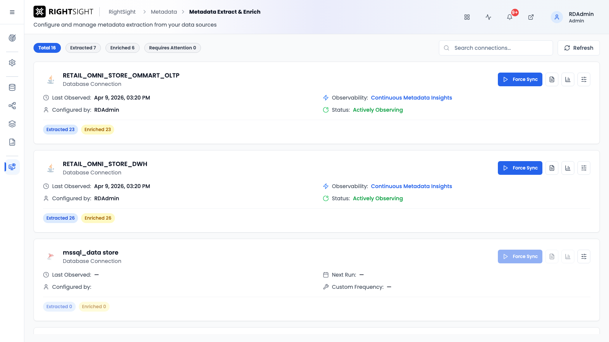The height and width of the screenshot is (342, 609).
Task: Open chart icon for RETAIL_OMNI_STORE_DWH
Action: click(x=568, y=168)
